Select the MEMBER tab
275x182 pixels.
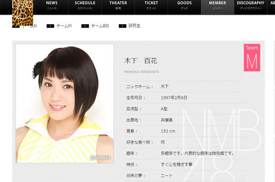(x=217, y=7)
